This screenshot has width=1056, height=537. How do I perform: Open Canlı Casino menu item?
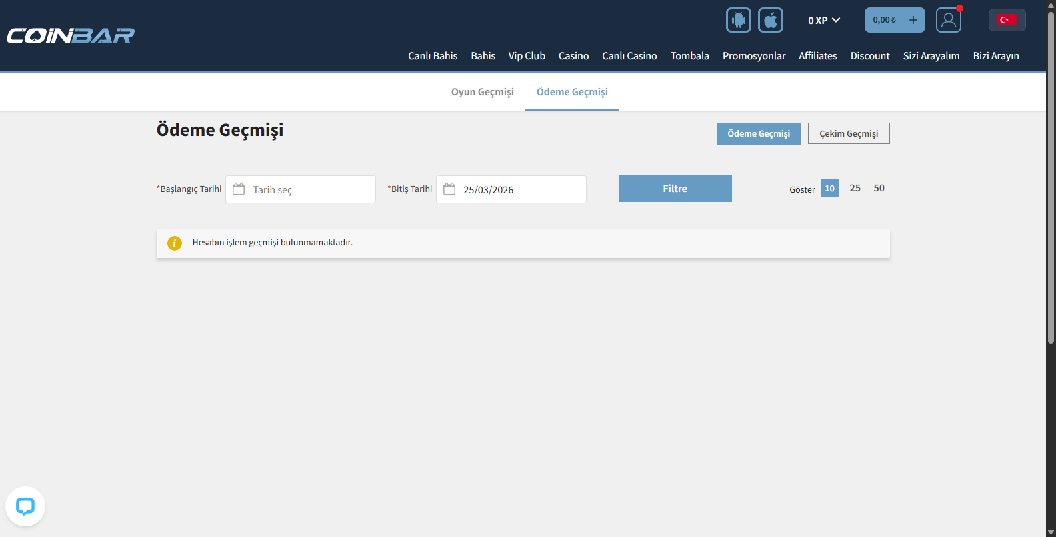coord(630,56)
